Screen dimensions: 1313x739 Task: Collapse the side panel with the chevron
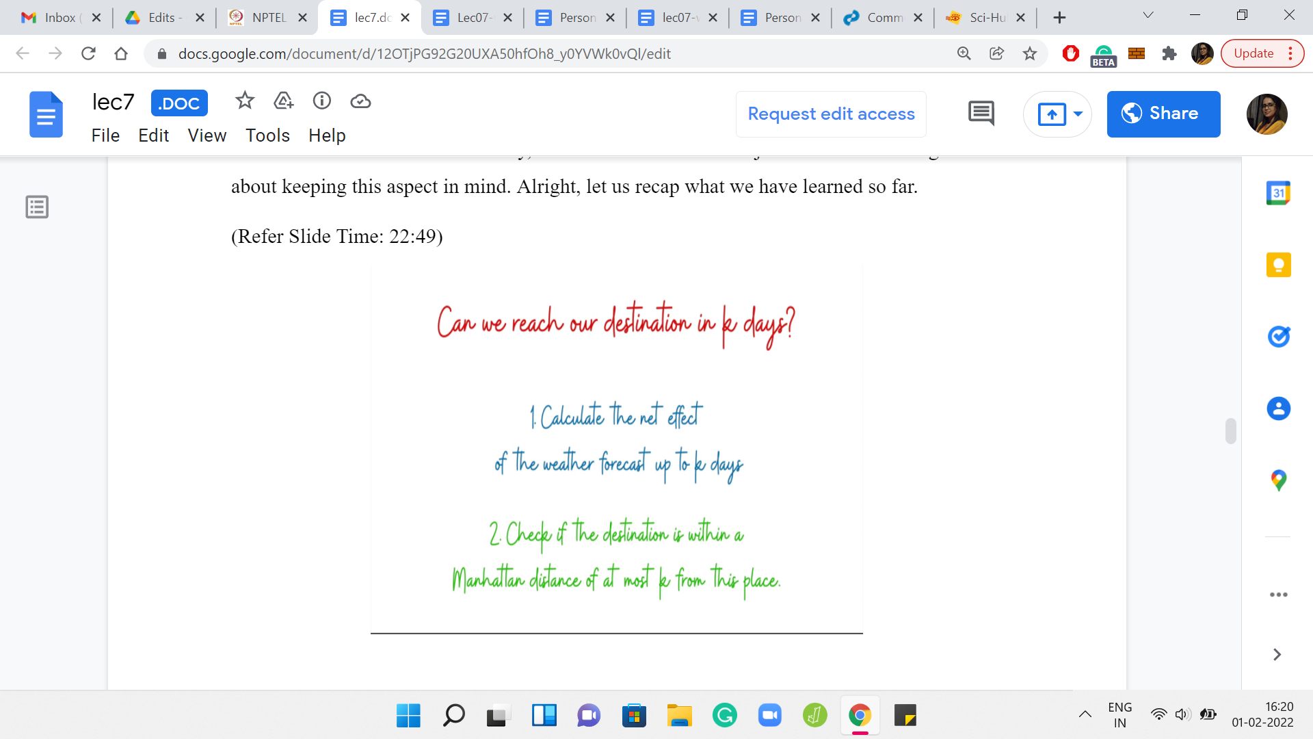tap(1276, 655)
